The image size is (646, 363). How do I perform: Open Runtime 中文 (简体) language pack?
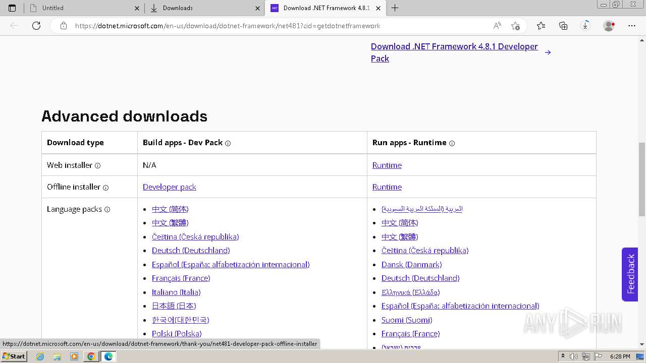(400, 222)
